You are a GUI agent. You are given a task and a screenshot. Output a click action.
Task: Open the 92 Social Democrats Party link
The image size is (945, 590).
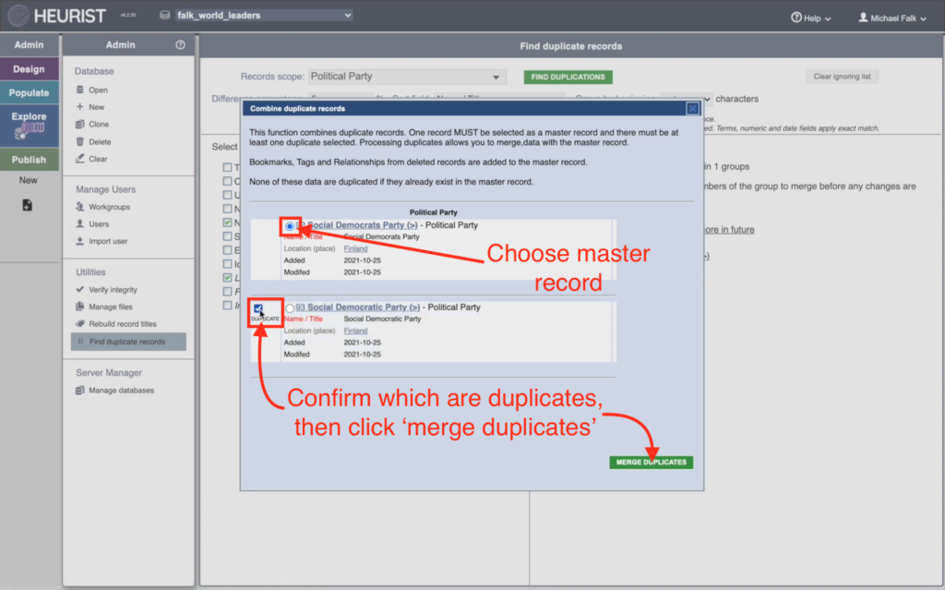pos(356,225)
